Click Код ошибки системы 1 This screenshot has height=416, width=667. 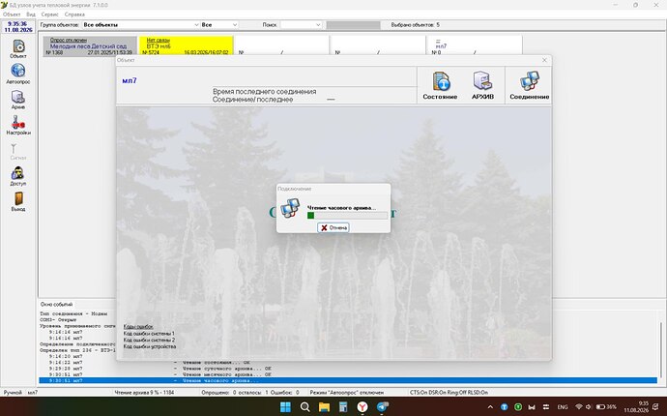point(149,334)
